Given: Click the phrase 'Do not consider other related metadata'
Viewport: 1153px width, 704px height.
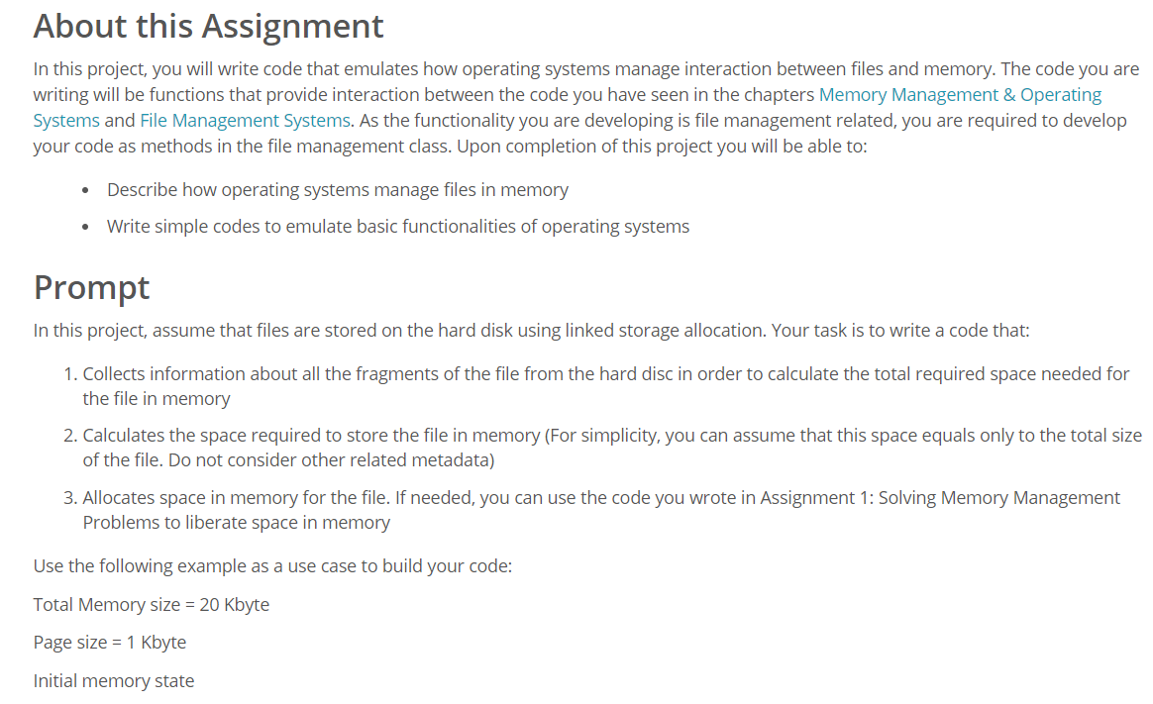Looking at the screenshot, I should pos(329,460).
